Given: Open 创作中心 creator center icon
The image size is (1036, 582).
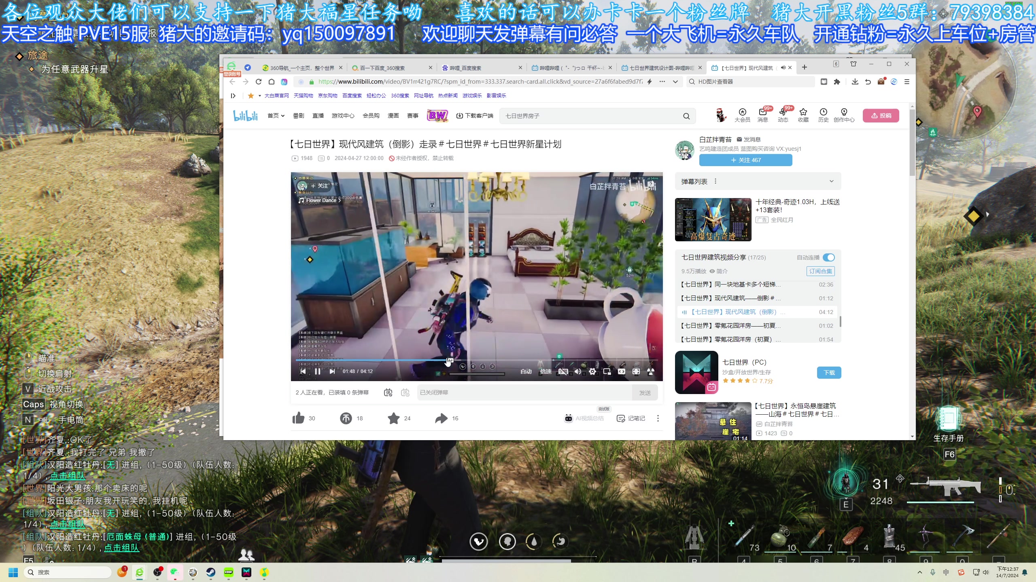Looking at the screenshot, I should coord(844,115).
